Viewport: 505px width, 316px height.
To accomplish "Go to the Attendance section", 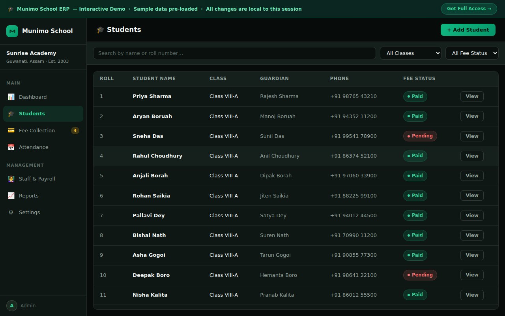I will click(43, 147).
